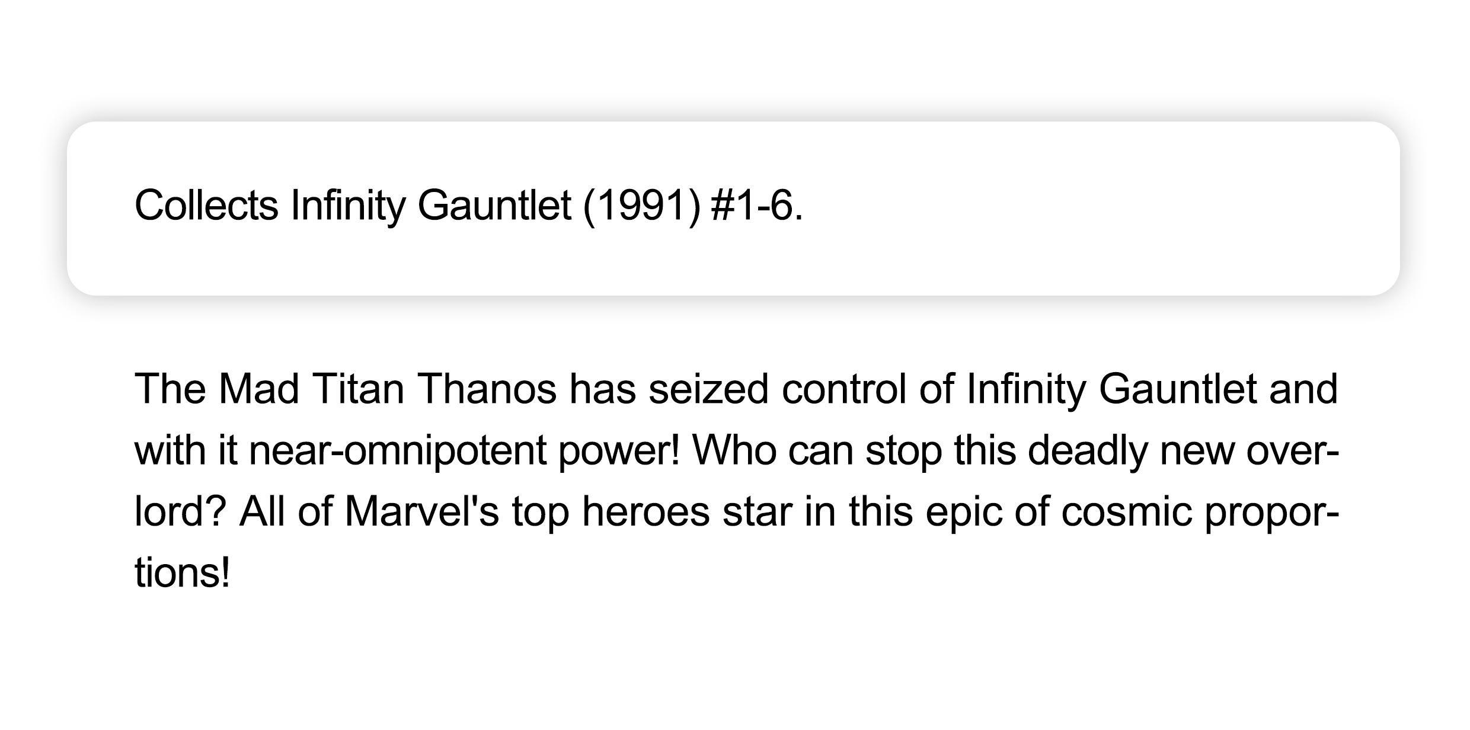The image size is (1470, 730).
Task: Click the word "deadly" in the description
Action: pyautogui.click(x=1087, y=451)
